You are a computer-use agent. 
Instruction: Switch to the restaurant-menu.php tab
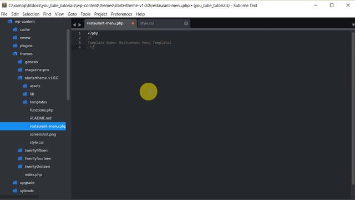(x=110, y=23)
